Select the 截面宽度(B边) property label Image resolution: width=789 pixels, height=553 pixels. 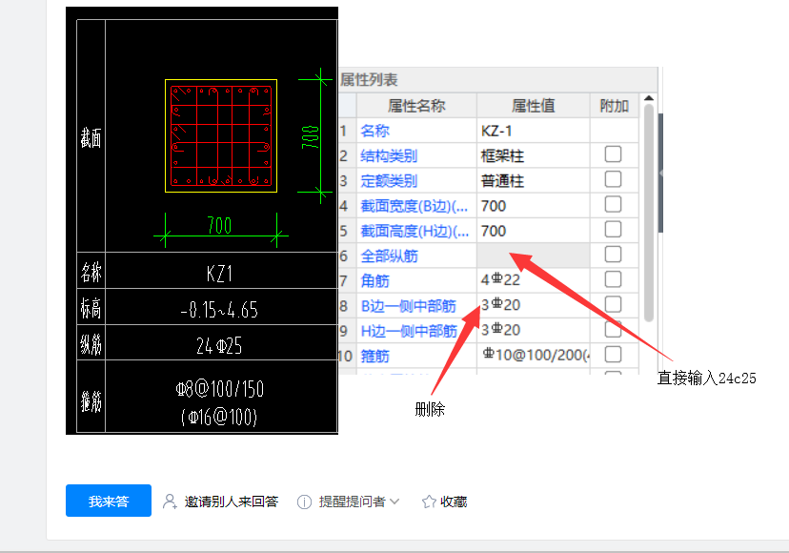pos(415,206)
